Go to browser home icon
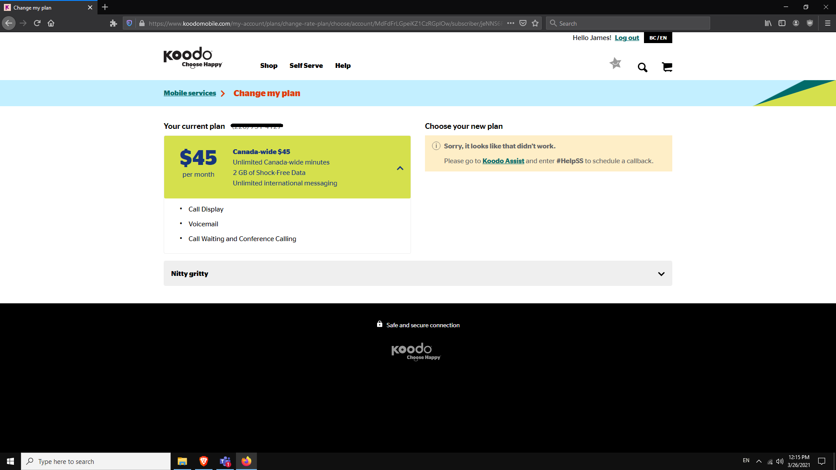 [51, 23]
